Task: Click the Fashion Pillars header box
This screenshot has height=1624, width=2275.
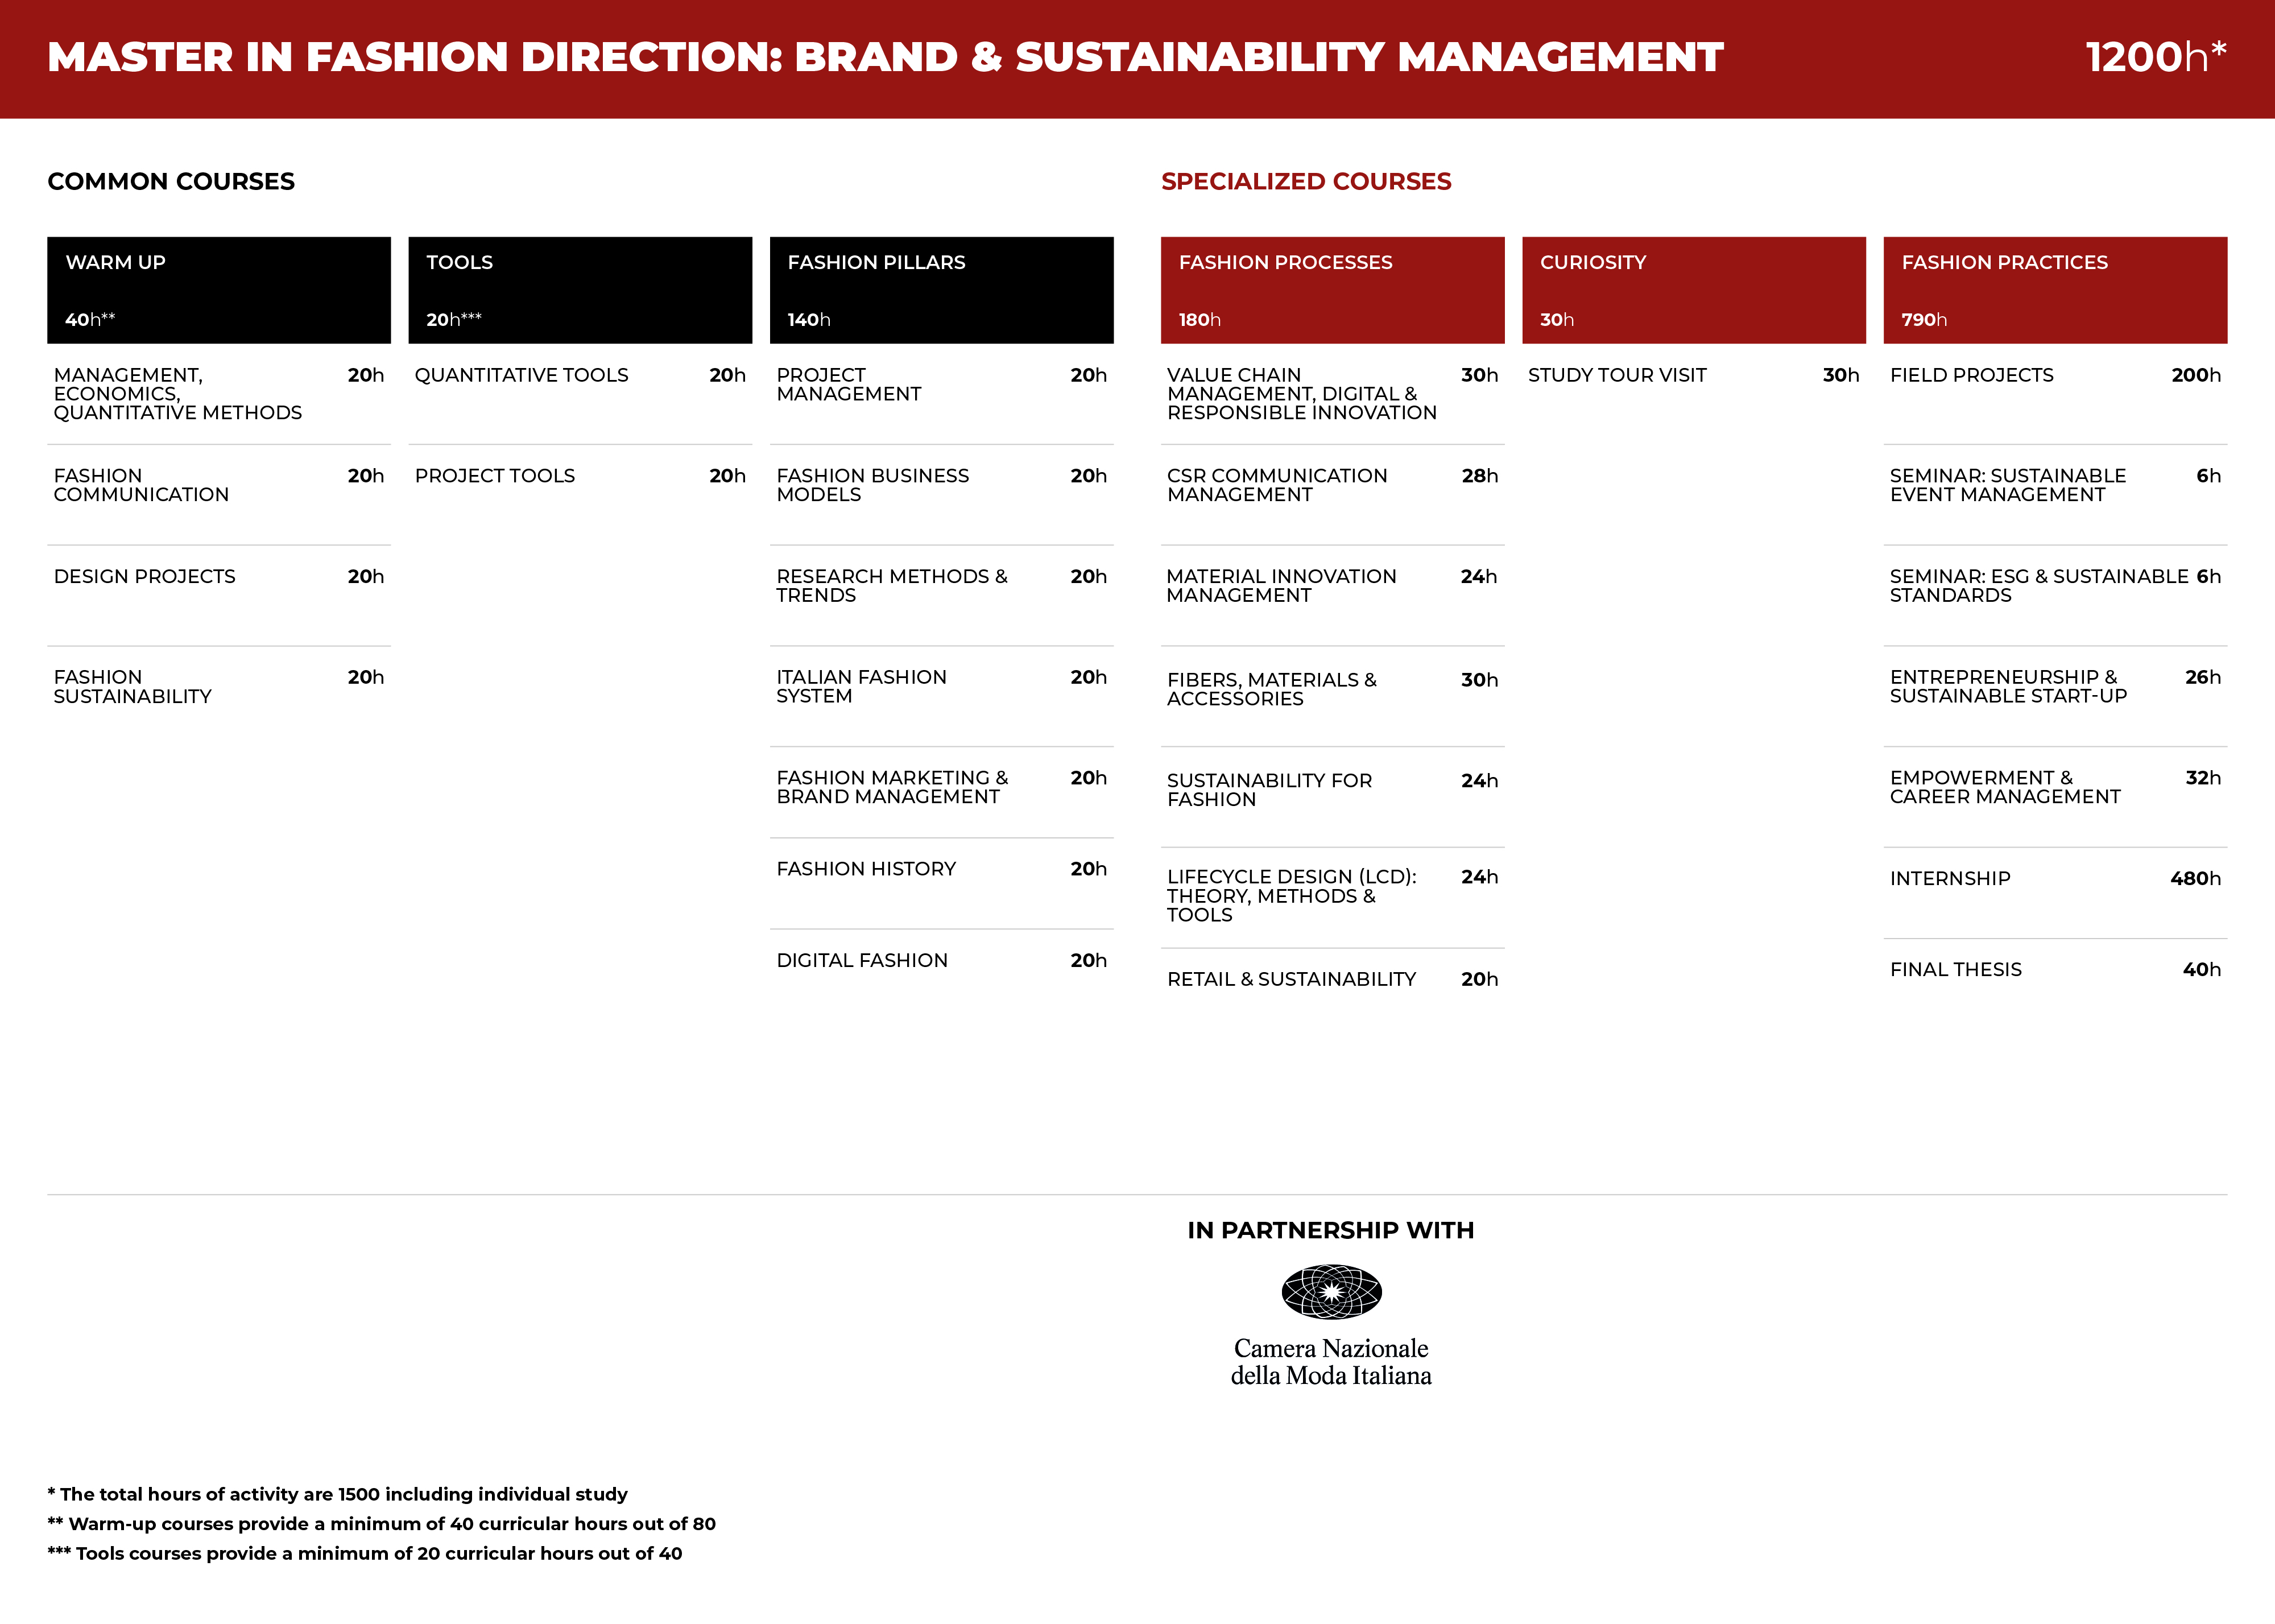Action: [x=942, y=290]
